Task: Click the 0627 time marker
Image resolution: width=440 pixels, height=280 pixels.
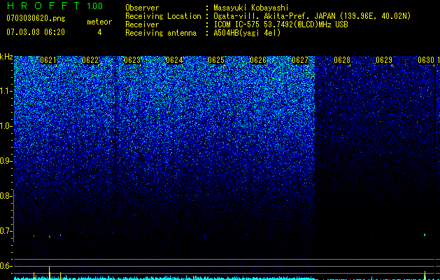Action: click(300, 60)
